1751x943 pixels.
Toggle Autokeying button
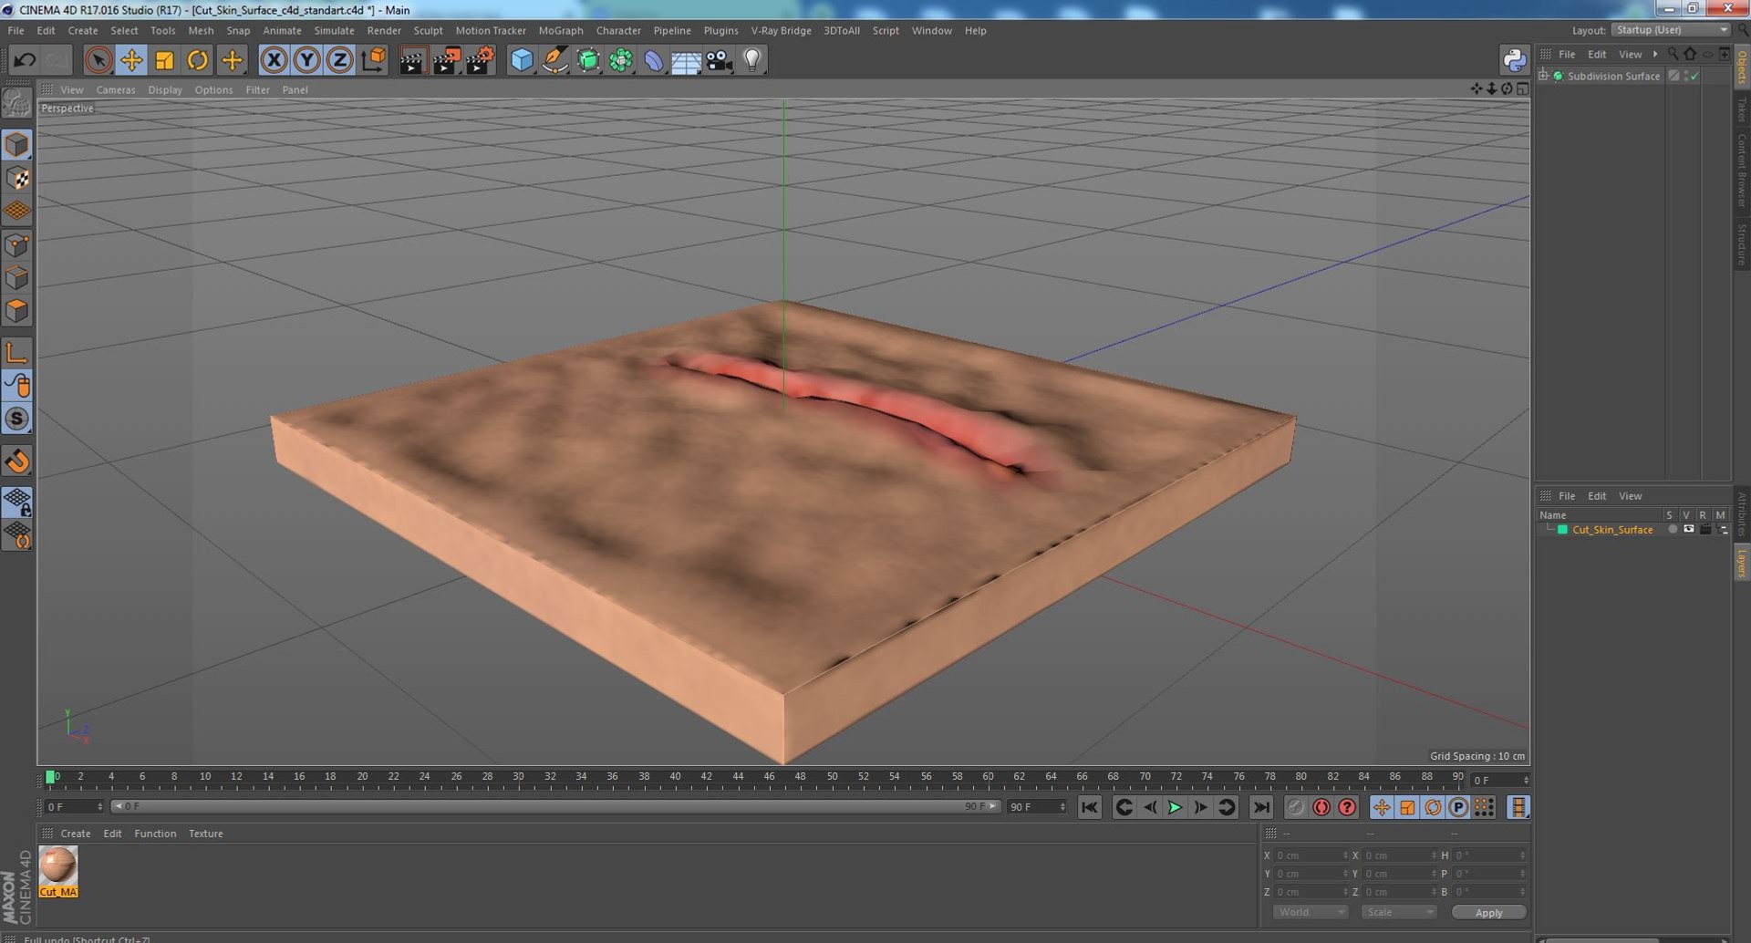coord(1321,807)
